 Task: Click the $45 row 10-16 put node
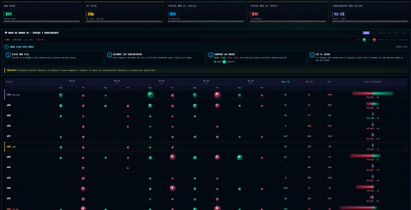173,157
